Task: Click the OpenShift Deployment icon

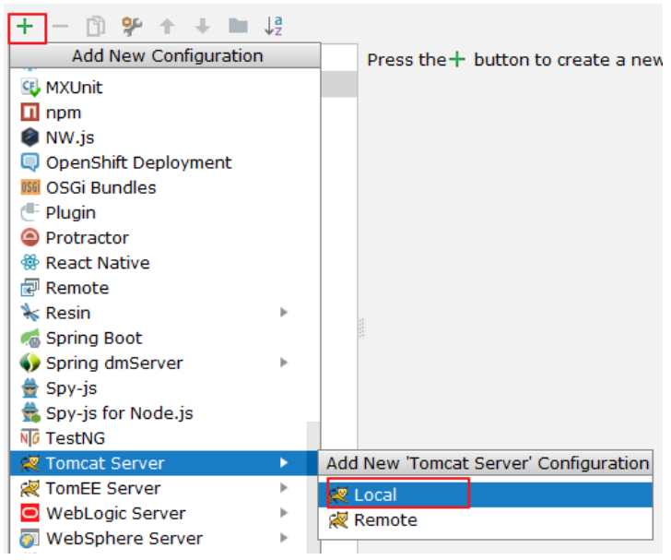Action: click(29, 162)
